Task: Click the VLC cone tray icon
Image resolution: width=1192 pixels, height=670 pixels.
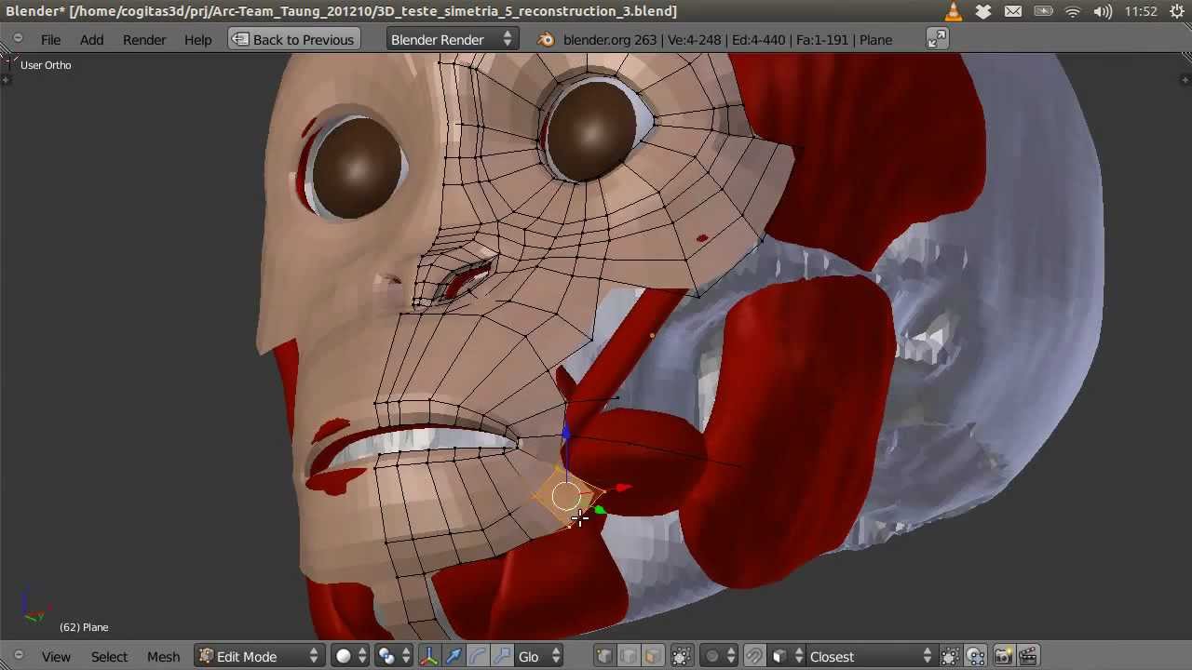Action: 954,11
